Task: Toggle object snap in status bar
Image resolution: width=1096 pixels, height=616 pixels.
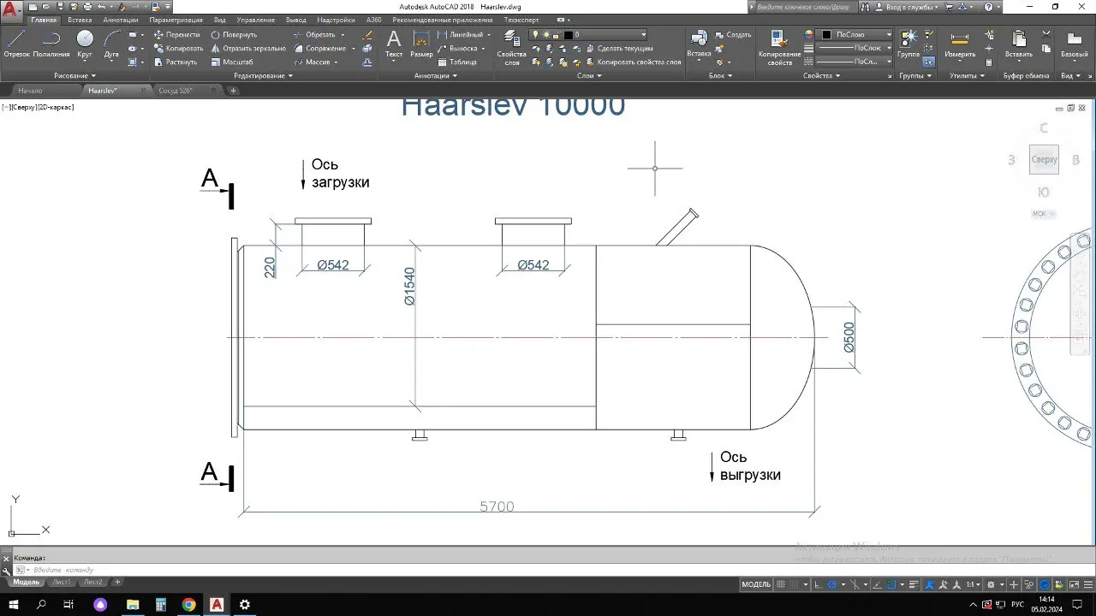Action: tap(892, 584)
